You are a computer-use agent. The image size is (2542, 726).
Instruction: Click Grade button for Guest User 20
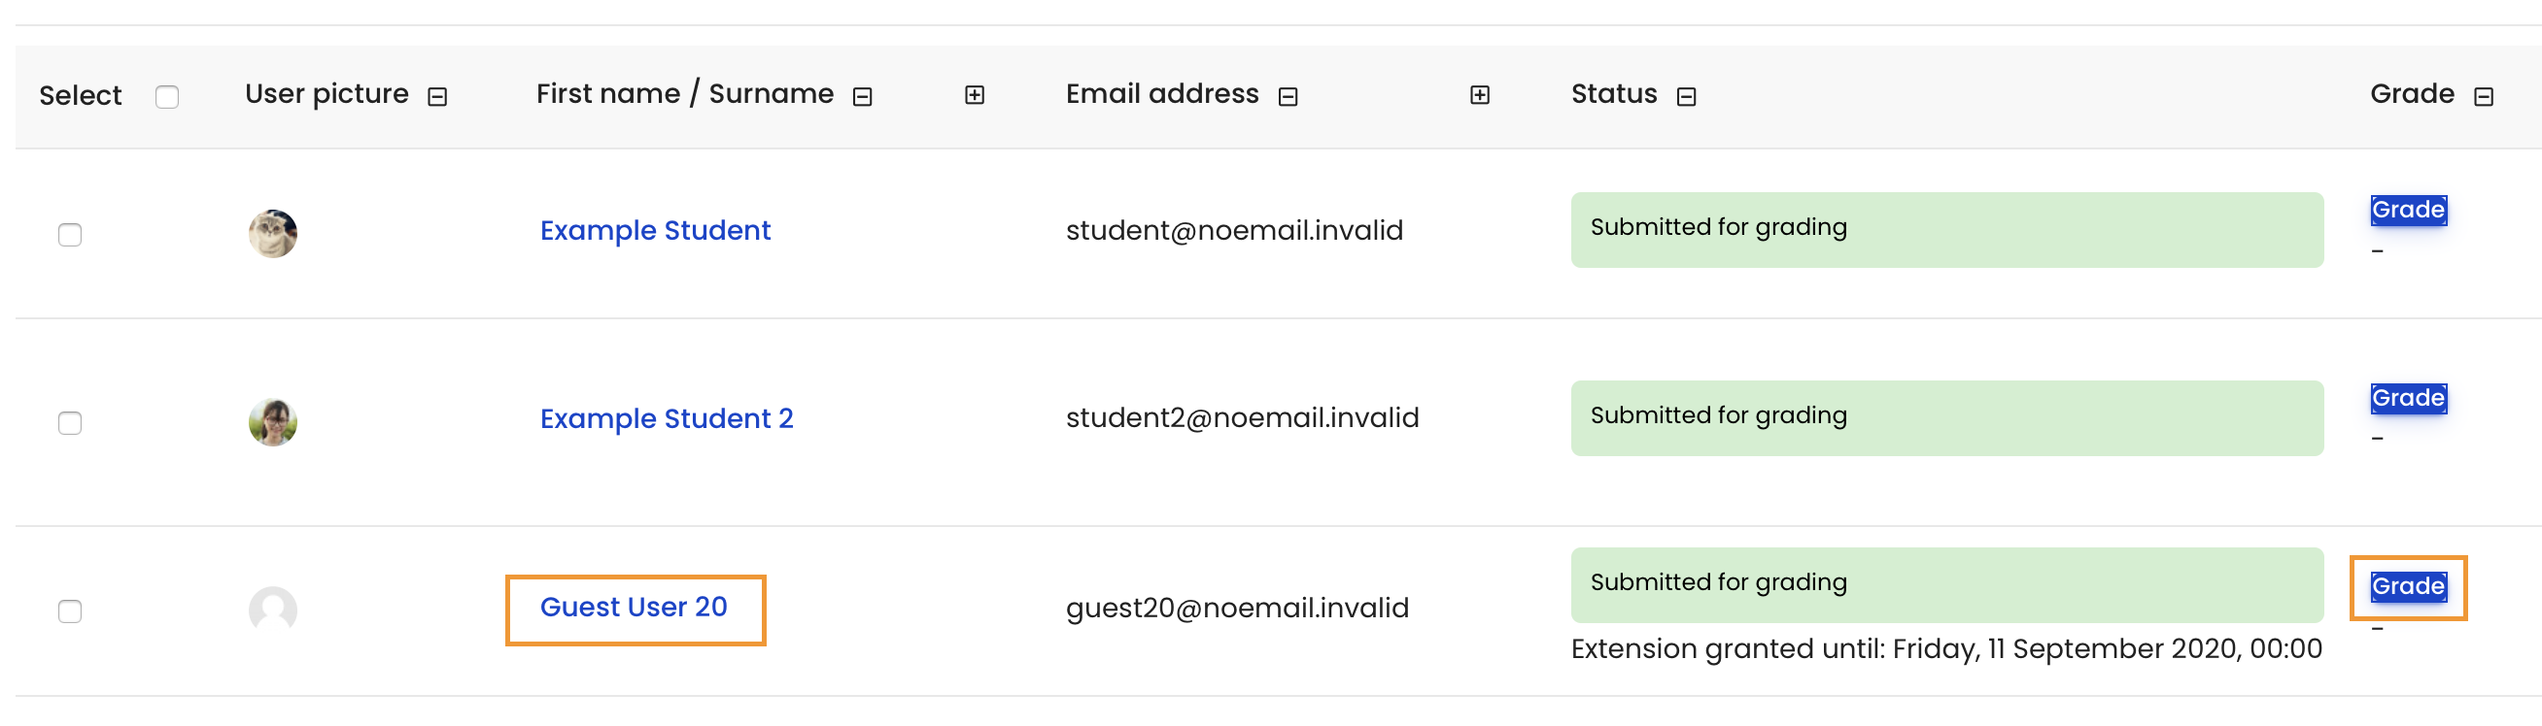pos(2409,586)
